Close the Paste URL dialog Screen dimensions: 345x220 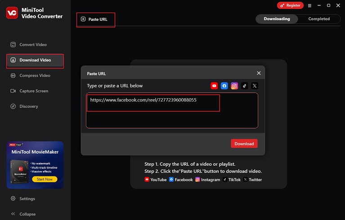pos(259,73)
